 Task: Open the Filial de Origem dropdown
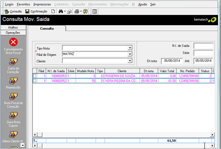coord(130,54)
